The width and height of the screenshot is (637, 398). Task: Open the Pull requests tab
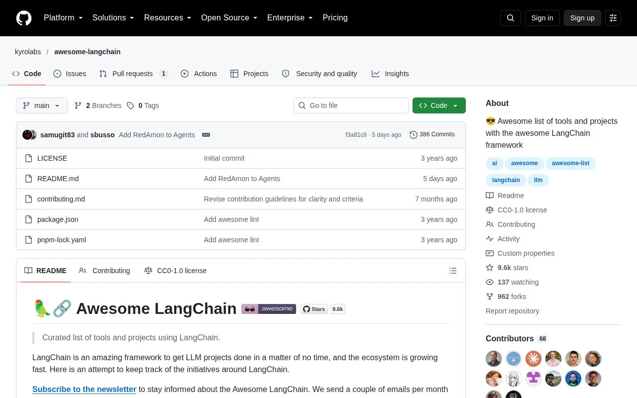point(133,74)
